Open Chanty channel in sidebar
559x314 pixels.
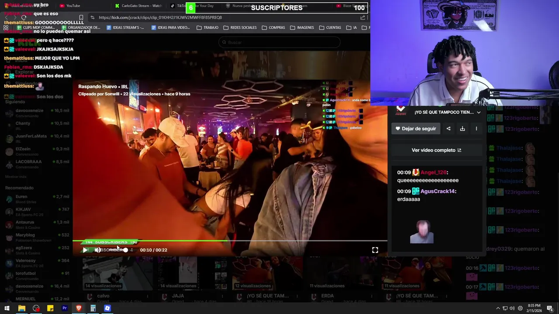(37, 126)
